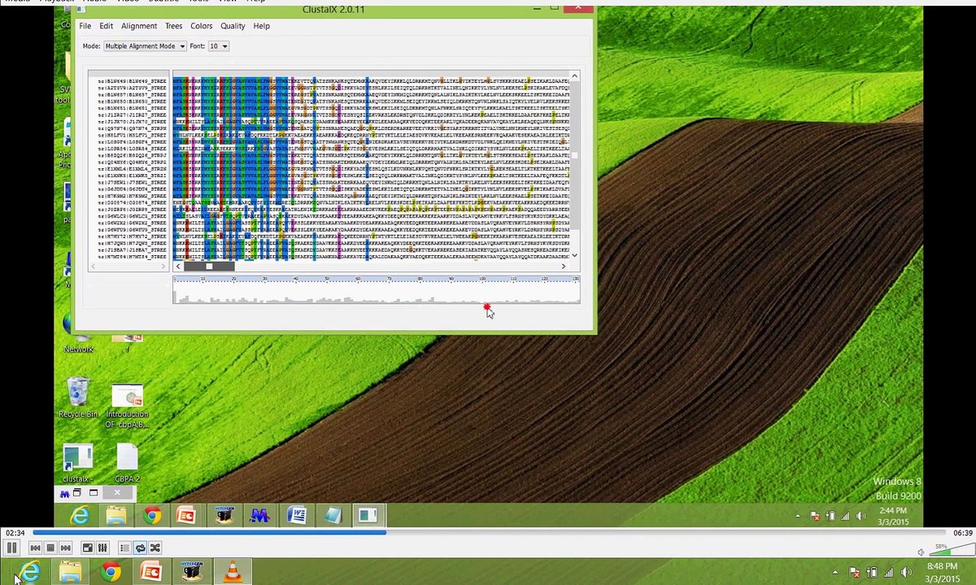Launch Chrome from host taskbar
Image resolution: width=976 pixels, height=585 pixels.
(111, 573)
